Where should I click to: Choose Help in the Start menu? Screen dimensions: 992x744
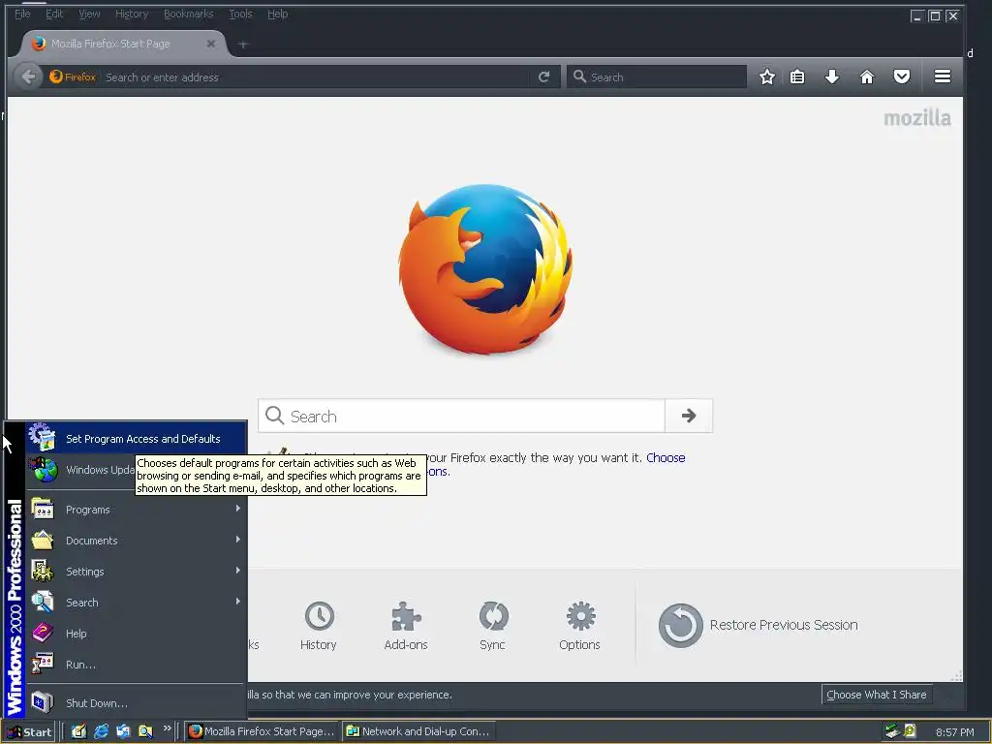[x=136, y=634]
